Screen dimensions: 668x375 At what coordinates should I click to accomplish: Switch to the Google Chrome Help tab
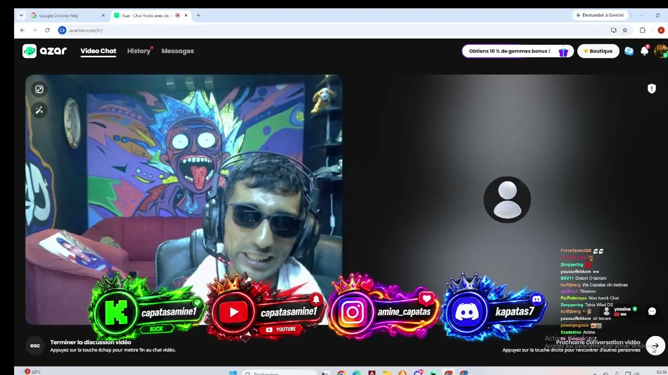[x=67, y=16]
